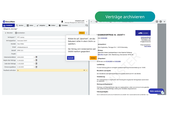This screenshot has width=169, height=114.
Task: Expand the Dokumentendatum dropdown
Action: [x=34, y=57]
